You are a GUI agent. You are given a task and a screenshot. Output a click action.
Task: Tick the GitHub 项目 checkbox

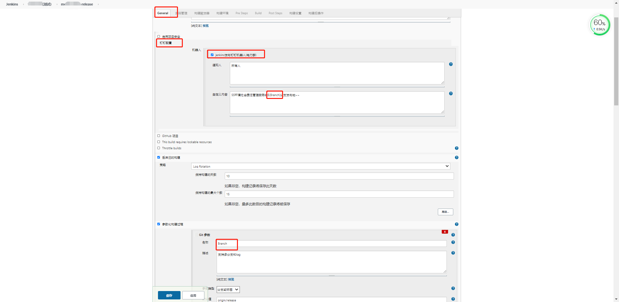click(159, 136)
